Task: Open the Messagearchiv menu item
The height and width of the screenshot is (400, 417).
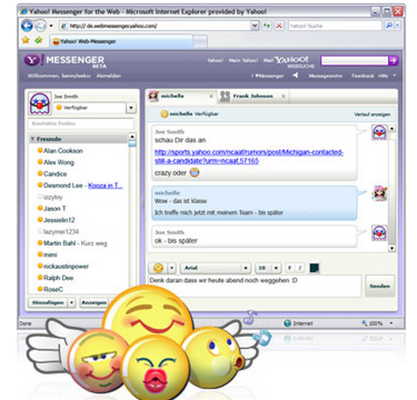Action: [325, 76]
